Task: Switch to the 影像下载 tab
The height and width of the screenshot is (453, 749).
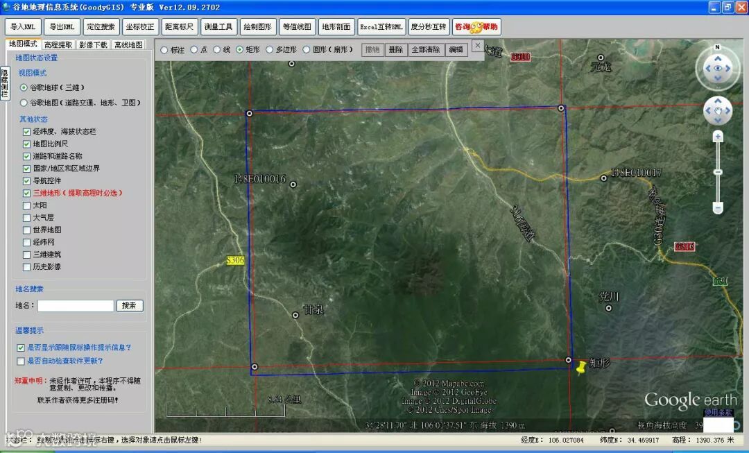Action: tap(93, 44)
